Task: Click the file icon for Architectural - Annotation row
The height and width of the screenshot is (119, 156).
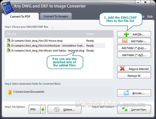Action: (x=9, y=46)
